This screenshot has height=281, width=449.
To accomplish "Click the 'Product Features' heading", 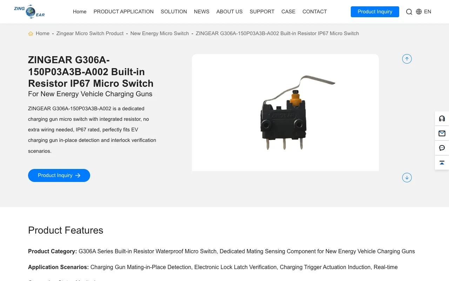I will (x=66, y=230).
